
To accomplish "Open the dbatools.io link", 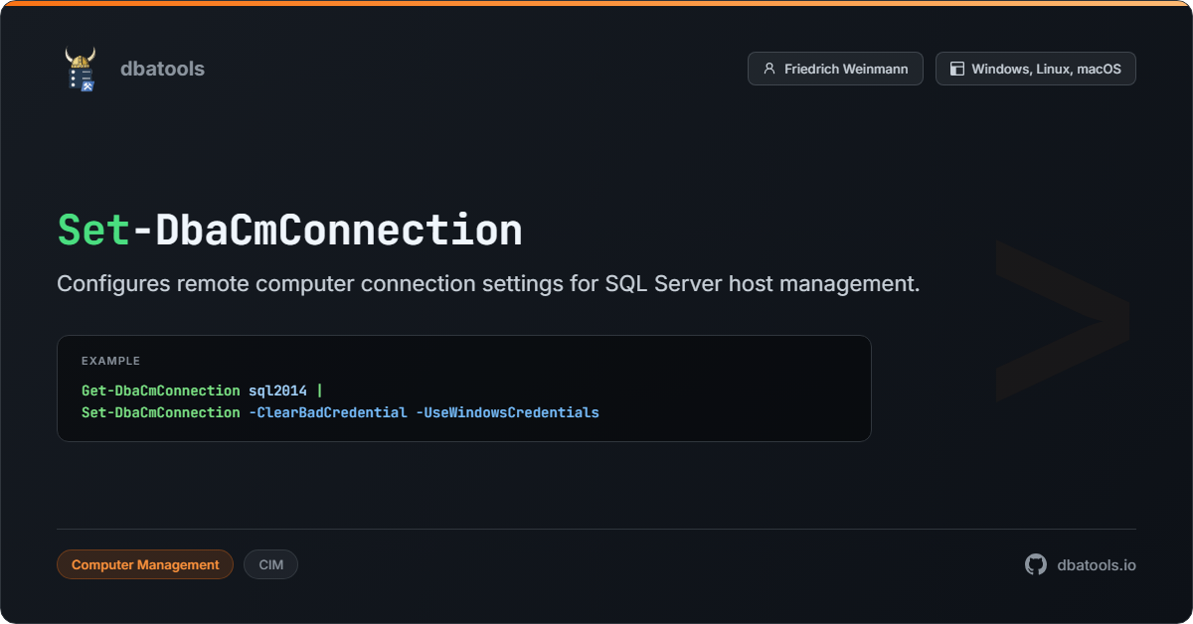I will pyautogui.click(x=1097, y=564).
